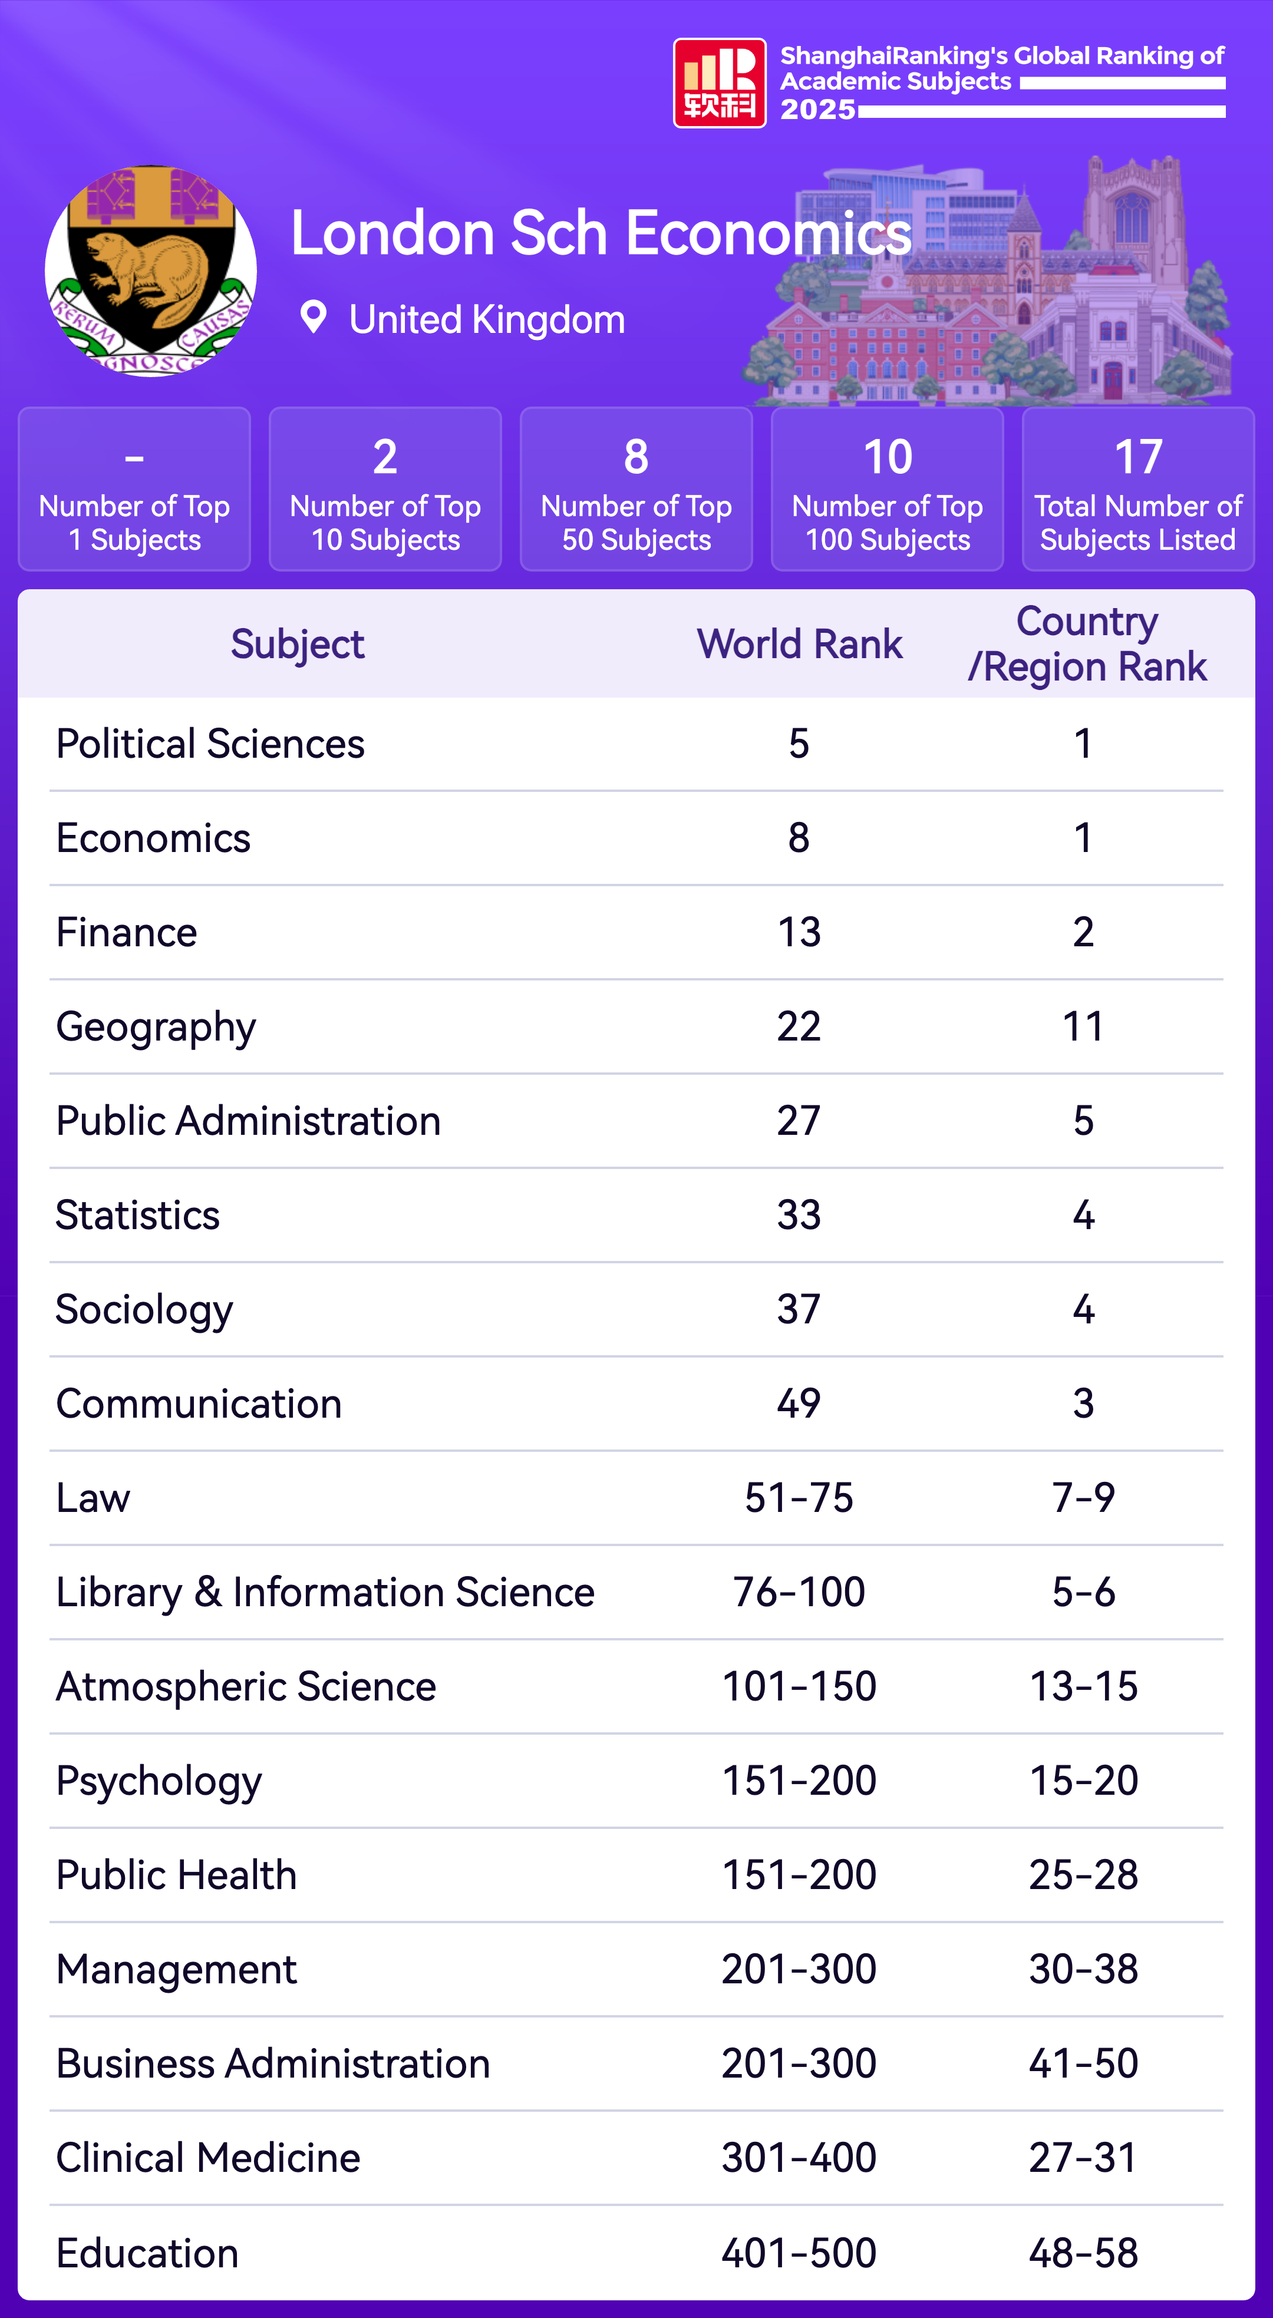
Task: Click the Subject column header
Action: [297, 644]
